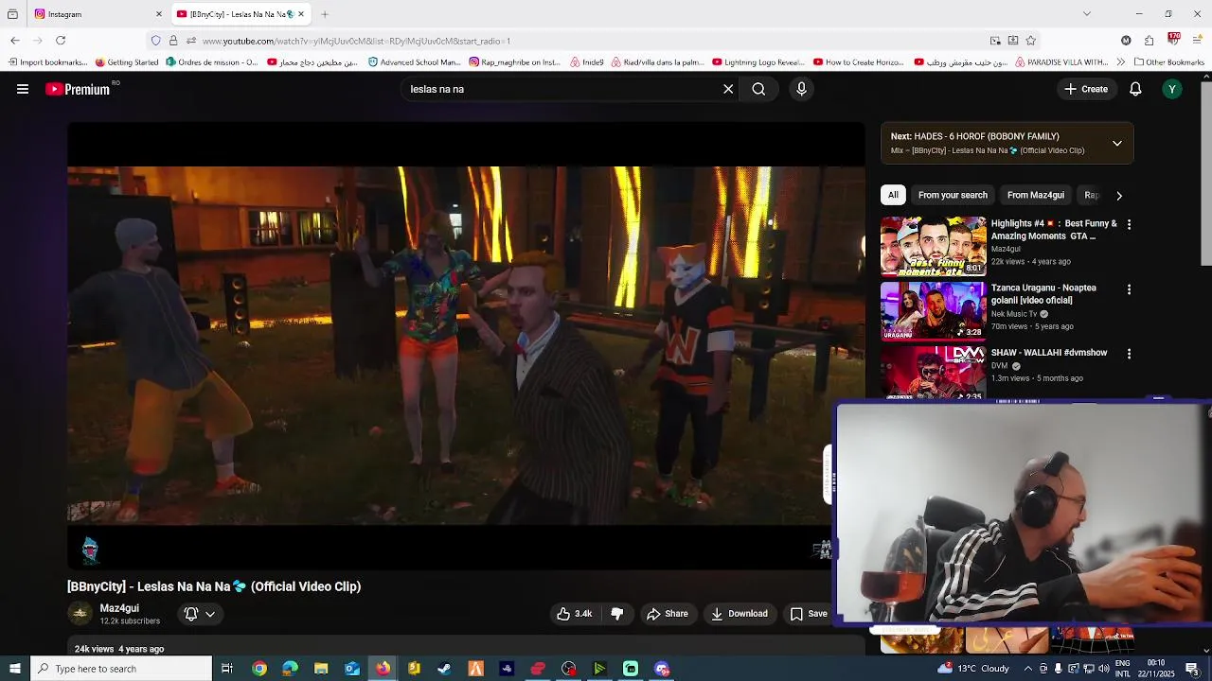
Task: Open the Firefox application menu
Action: click(x=1197, y=41)
